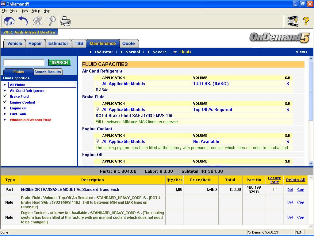Screen dimensions: 314x236
Task: Click the Delete All link
Action: coord(296,180)
